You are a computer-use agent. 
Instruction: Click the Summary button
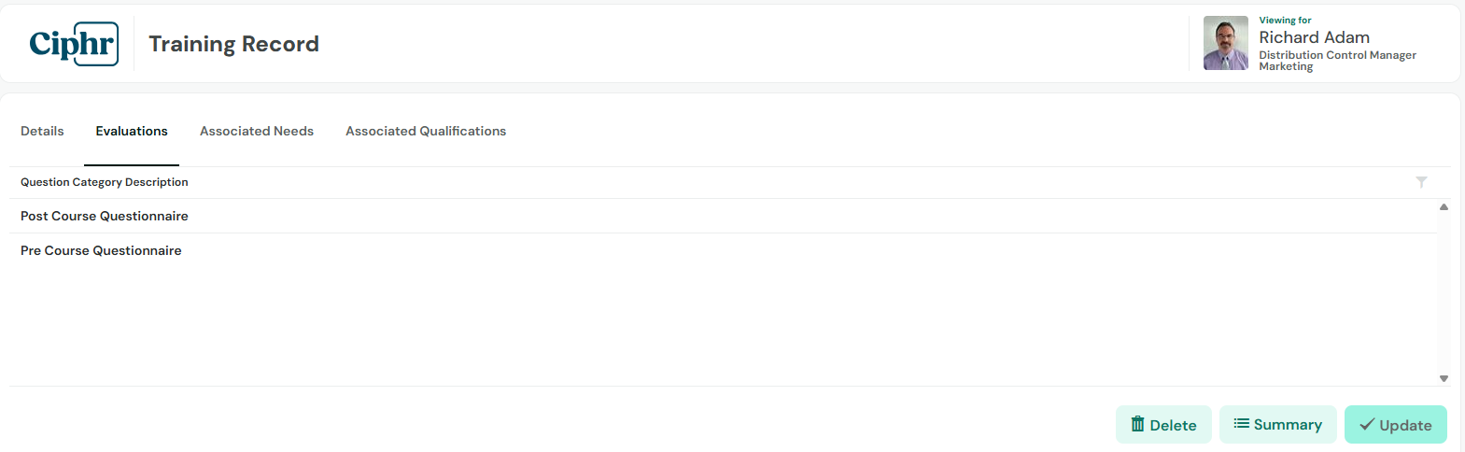pos(1278,425)
